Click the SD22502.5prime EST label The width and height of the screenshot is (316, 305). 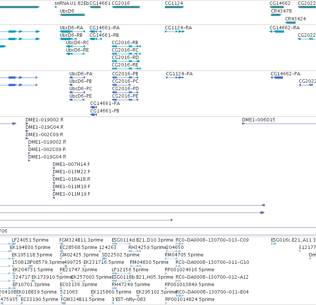pos(121,255)
